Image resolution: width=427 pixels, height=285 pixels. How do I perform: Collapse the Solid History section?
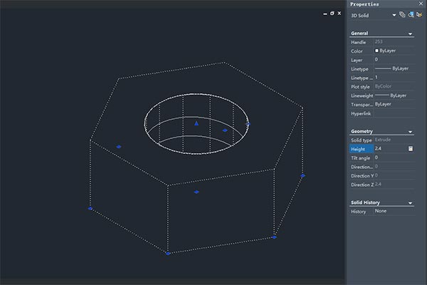410,203
